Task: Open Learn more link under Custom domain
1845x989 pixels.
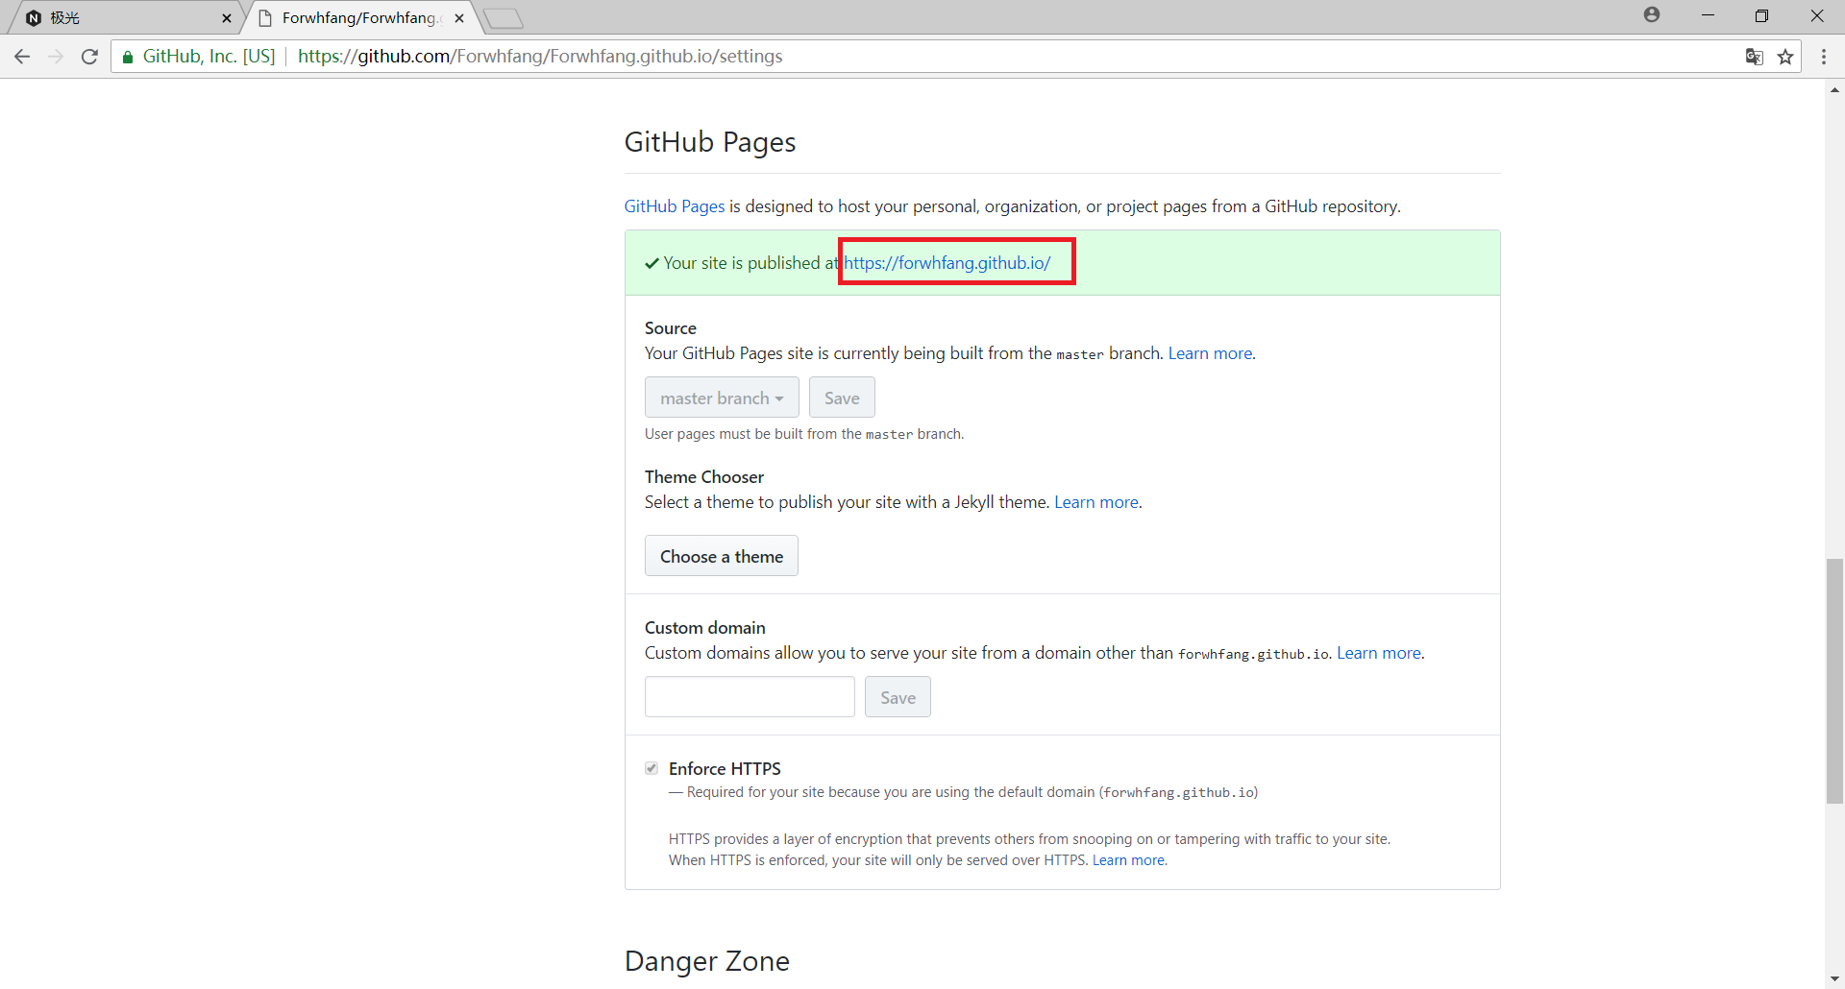Action: [1379, 653]
